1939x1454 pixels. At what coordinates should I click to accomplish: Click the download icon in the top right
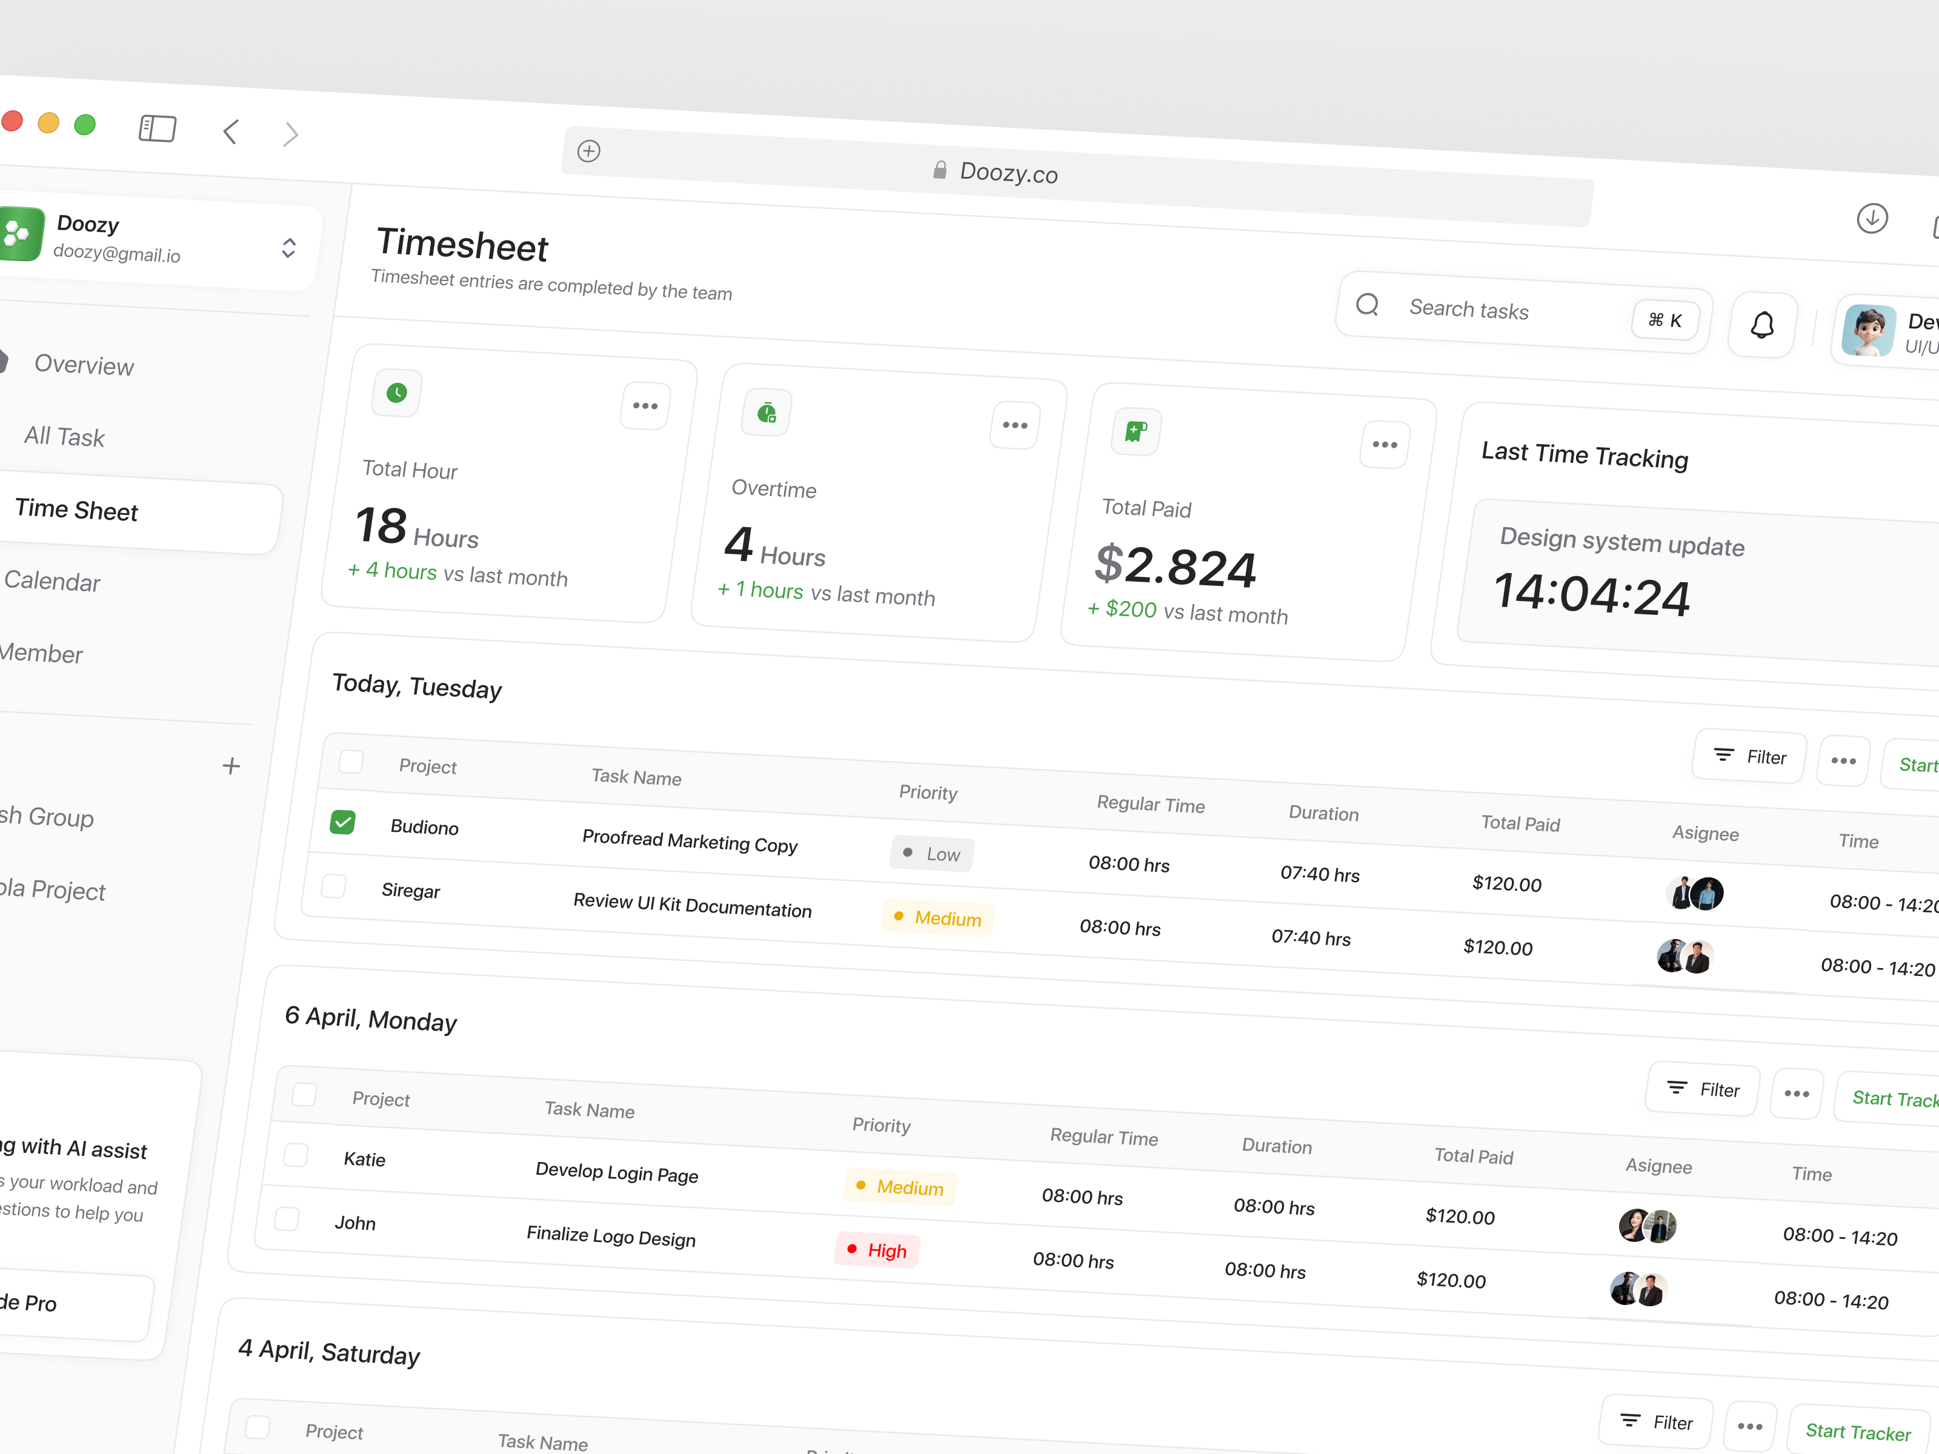(x=1872, y=219)
